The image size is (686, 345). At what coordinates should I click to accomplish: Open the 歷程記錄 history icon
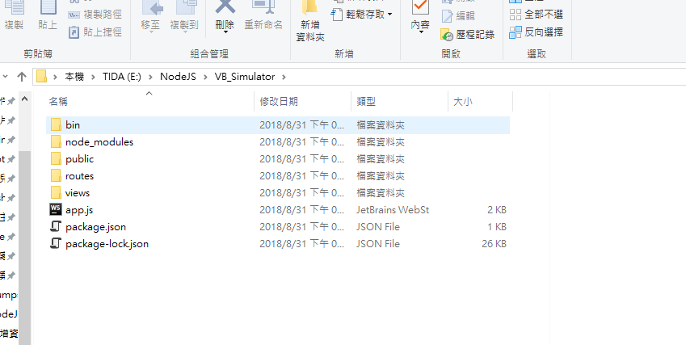(447, 35)
